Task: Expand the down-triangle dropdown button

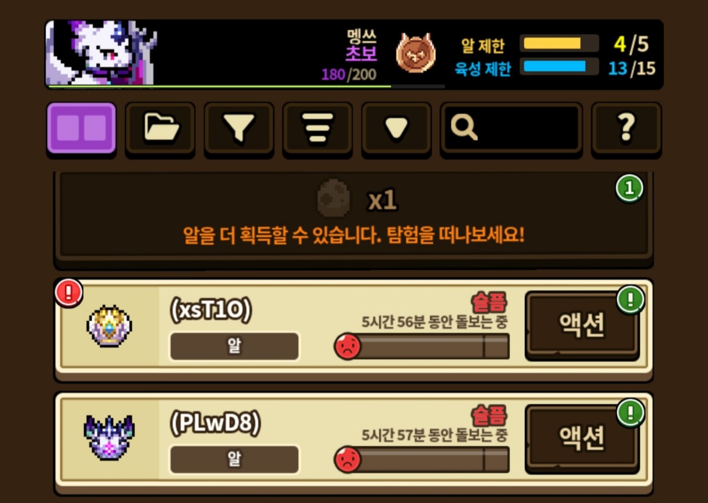Action: (396, 128)
